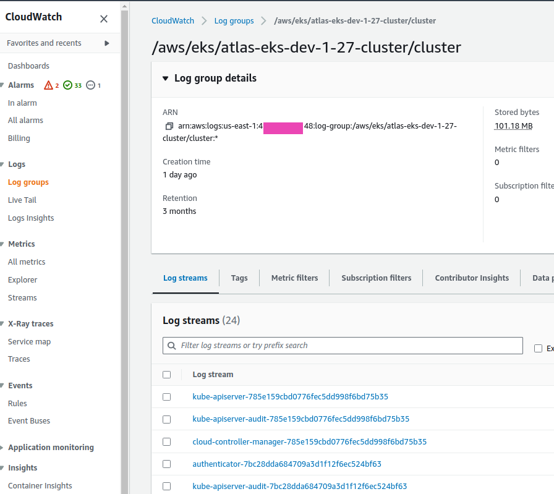
Task: Check the kube-apiserver-785e159c stream checkbox
Action: tap(167, 397)
